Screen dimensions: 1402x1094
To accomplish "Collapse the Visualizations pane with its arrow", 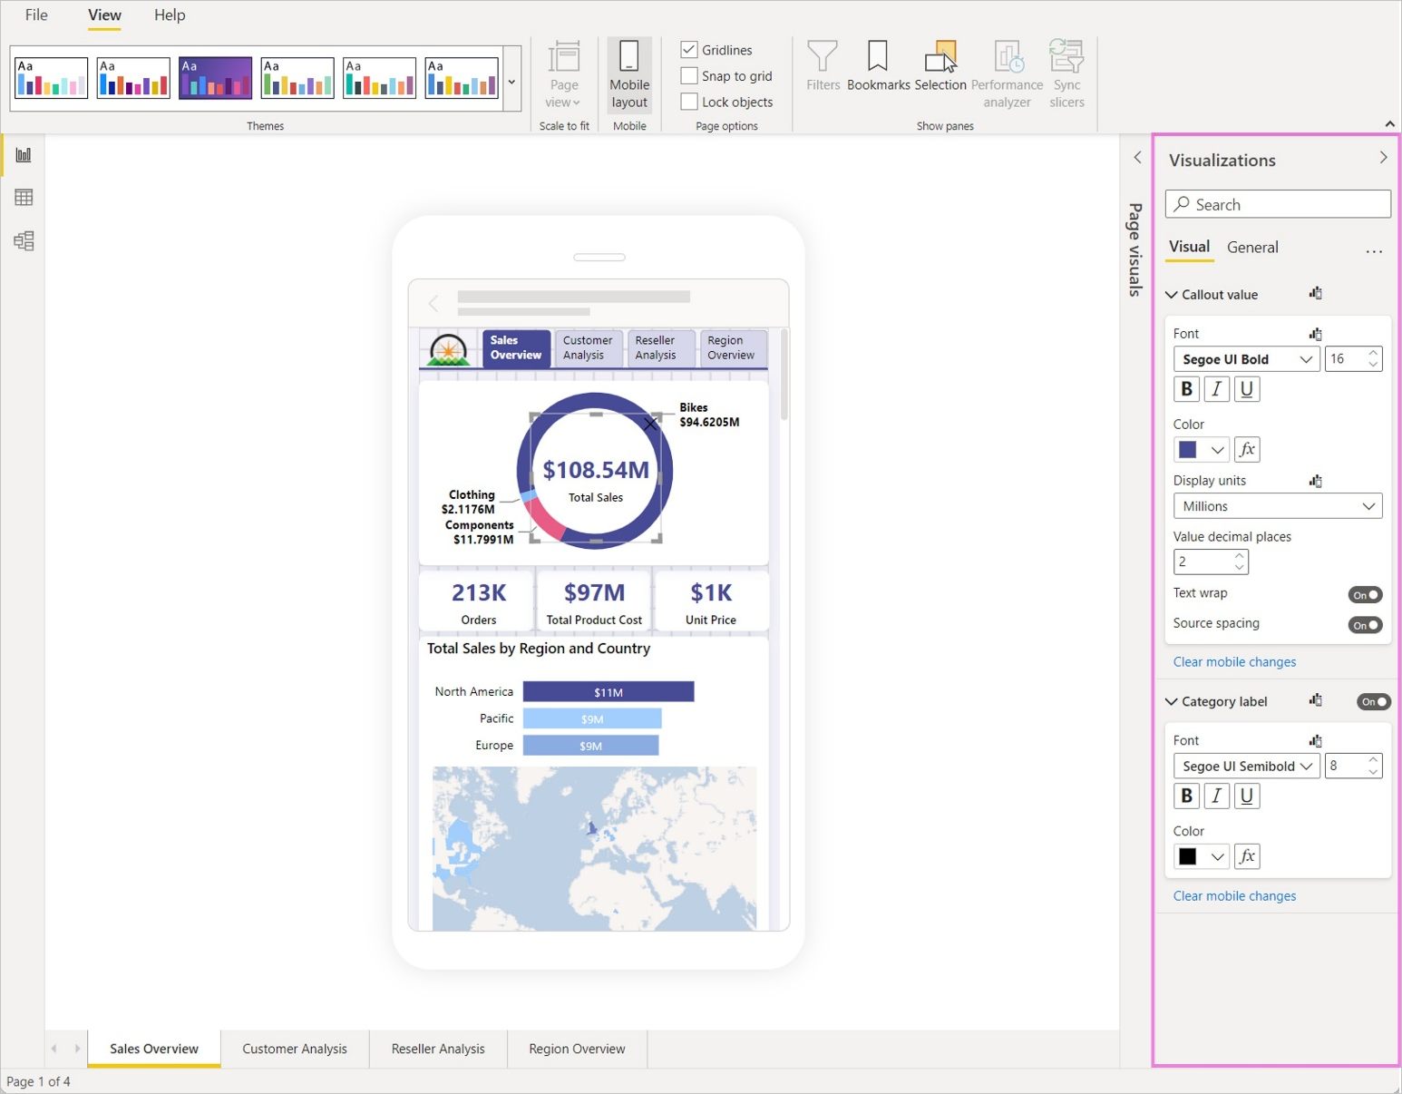I will coord(1383,158).
